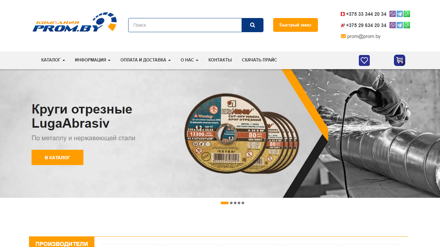Image resolution: width=440 pixels, height=247 pixels.
Task: Open WhatsApp for the +375 29 number
Action: coord(407,25)
